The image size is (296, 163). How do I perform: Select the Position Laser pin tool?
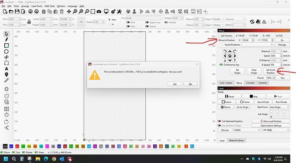6,75
